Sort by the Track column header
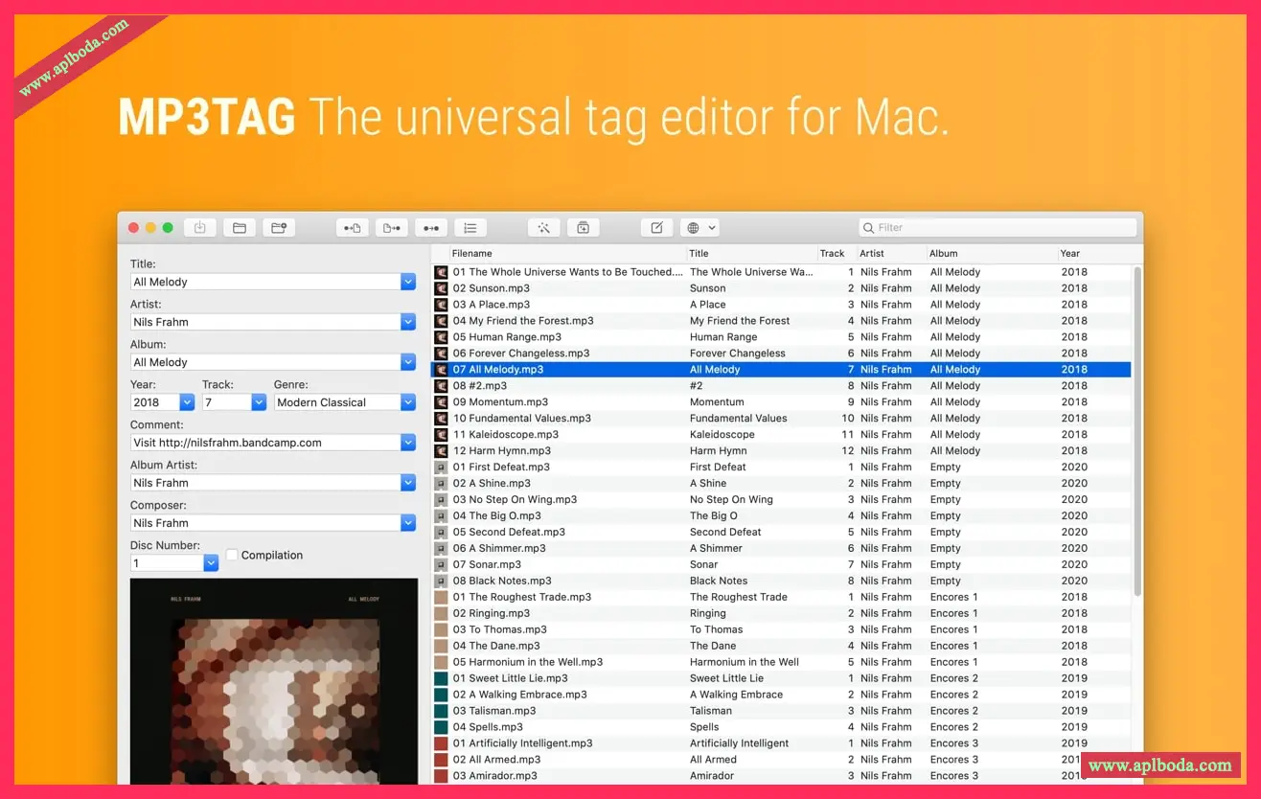This screenshot has width=1261, height=799. (x=836, y=254)
